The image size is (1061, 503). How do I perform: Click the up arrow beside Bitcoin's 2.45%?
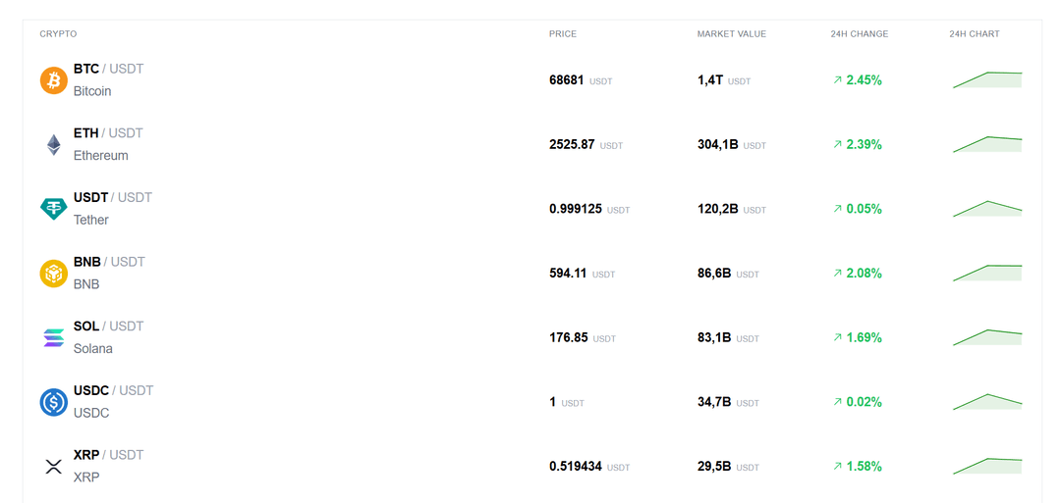(x=837, y=80)
